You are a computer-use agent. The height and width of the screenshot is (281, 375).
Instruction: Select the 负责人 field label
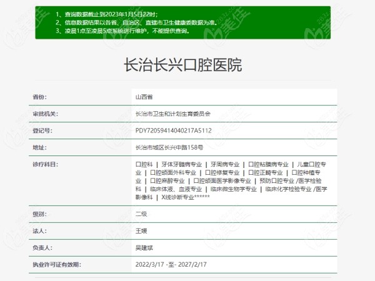42,247
